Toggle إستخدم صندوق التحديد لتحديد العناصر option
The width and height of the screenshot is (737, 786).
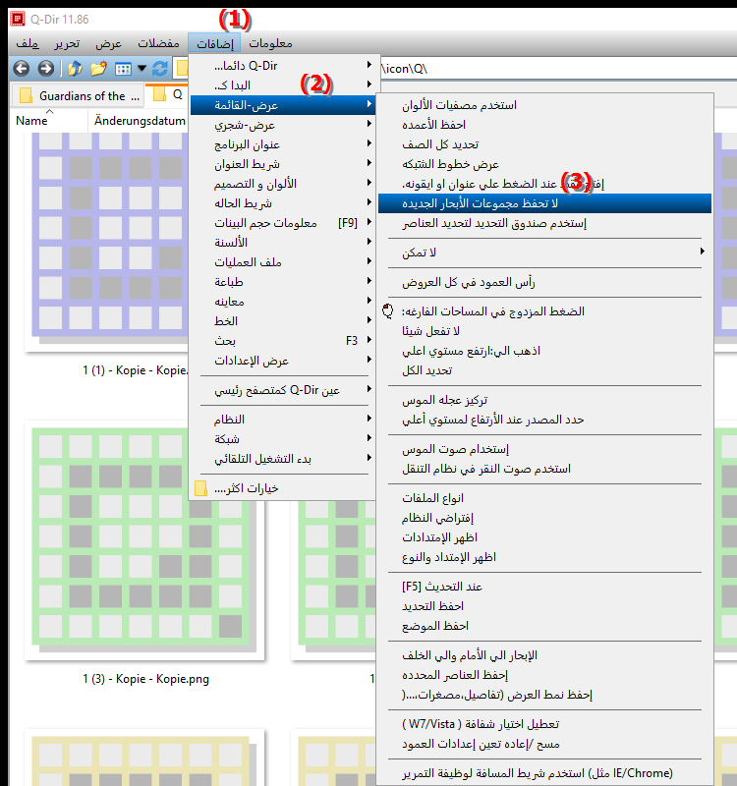coord(544,223)
